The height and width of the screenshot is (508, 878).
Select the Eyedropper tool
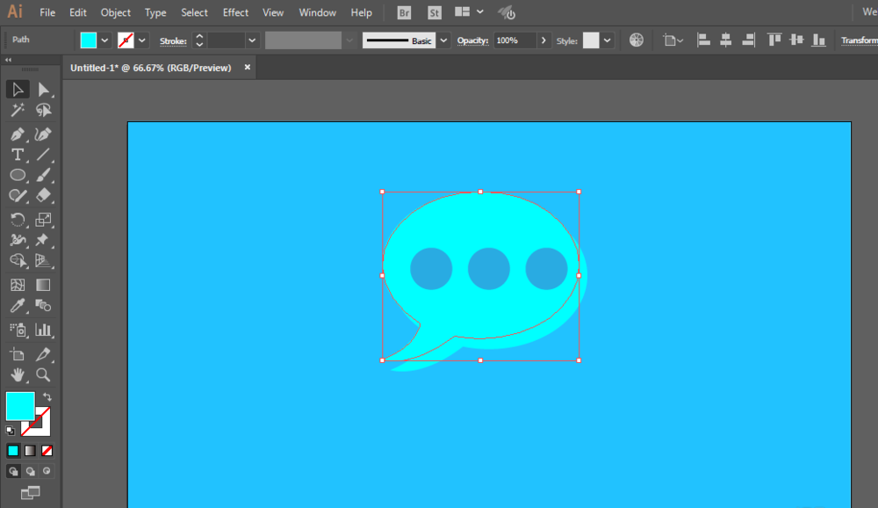click(18, 306)
